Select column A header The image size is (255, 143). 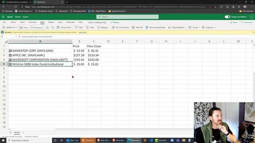[x=40, y=41]
